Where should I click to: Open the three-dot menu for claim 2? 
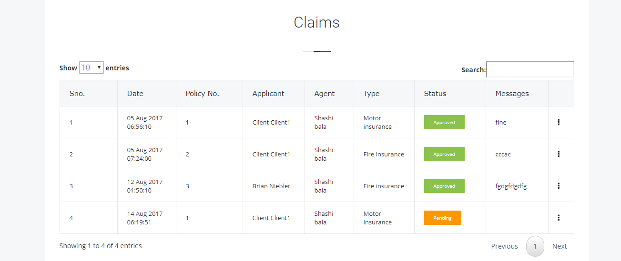(559, 154)
